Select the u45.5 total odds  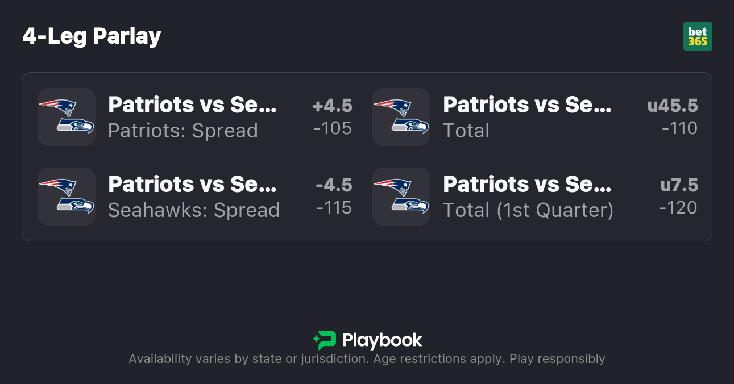[673, 117]
